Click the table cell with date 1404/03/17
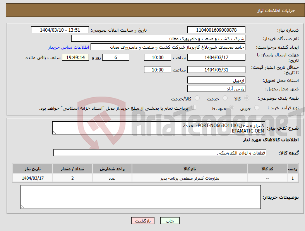The width and height of the screenshot is (305, 231). [x=33, y=178]
